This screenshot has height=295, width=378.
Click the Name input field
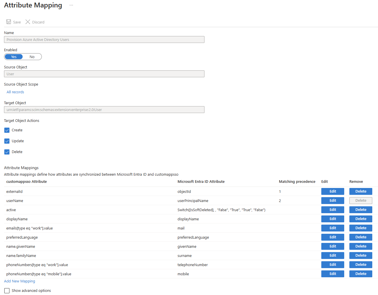pyautogui.click(x=104, y=39)
